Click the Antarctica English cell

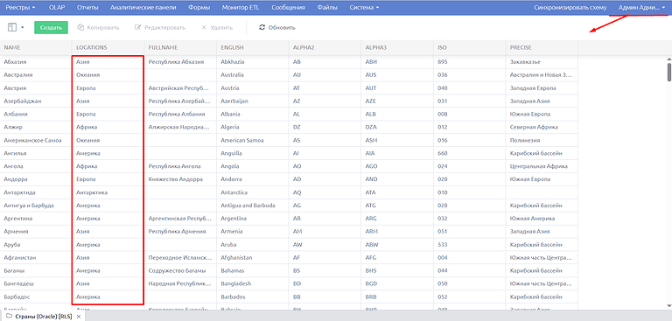253,192
